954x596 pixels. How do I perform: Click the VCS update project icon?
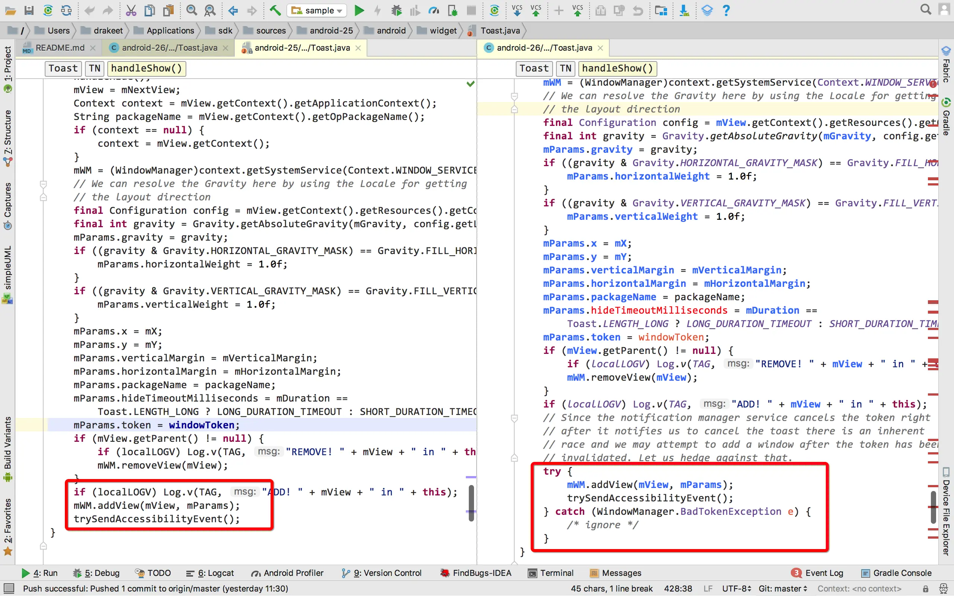click(x=517, y=10)
